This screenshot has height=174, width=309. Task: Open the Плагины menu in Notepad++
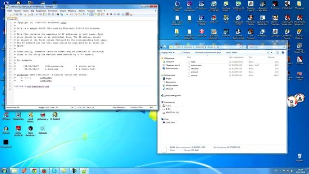pyautogui.click(x=91, y=11)
